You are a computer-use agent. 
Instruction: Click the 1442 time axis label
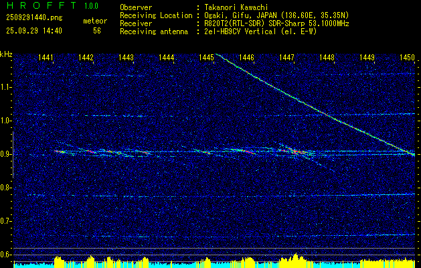pyautogui.click(x=86, y=57)
